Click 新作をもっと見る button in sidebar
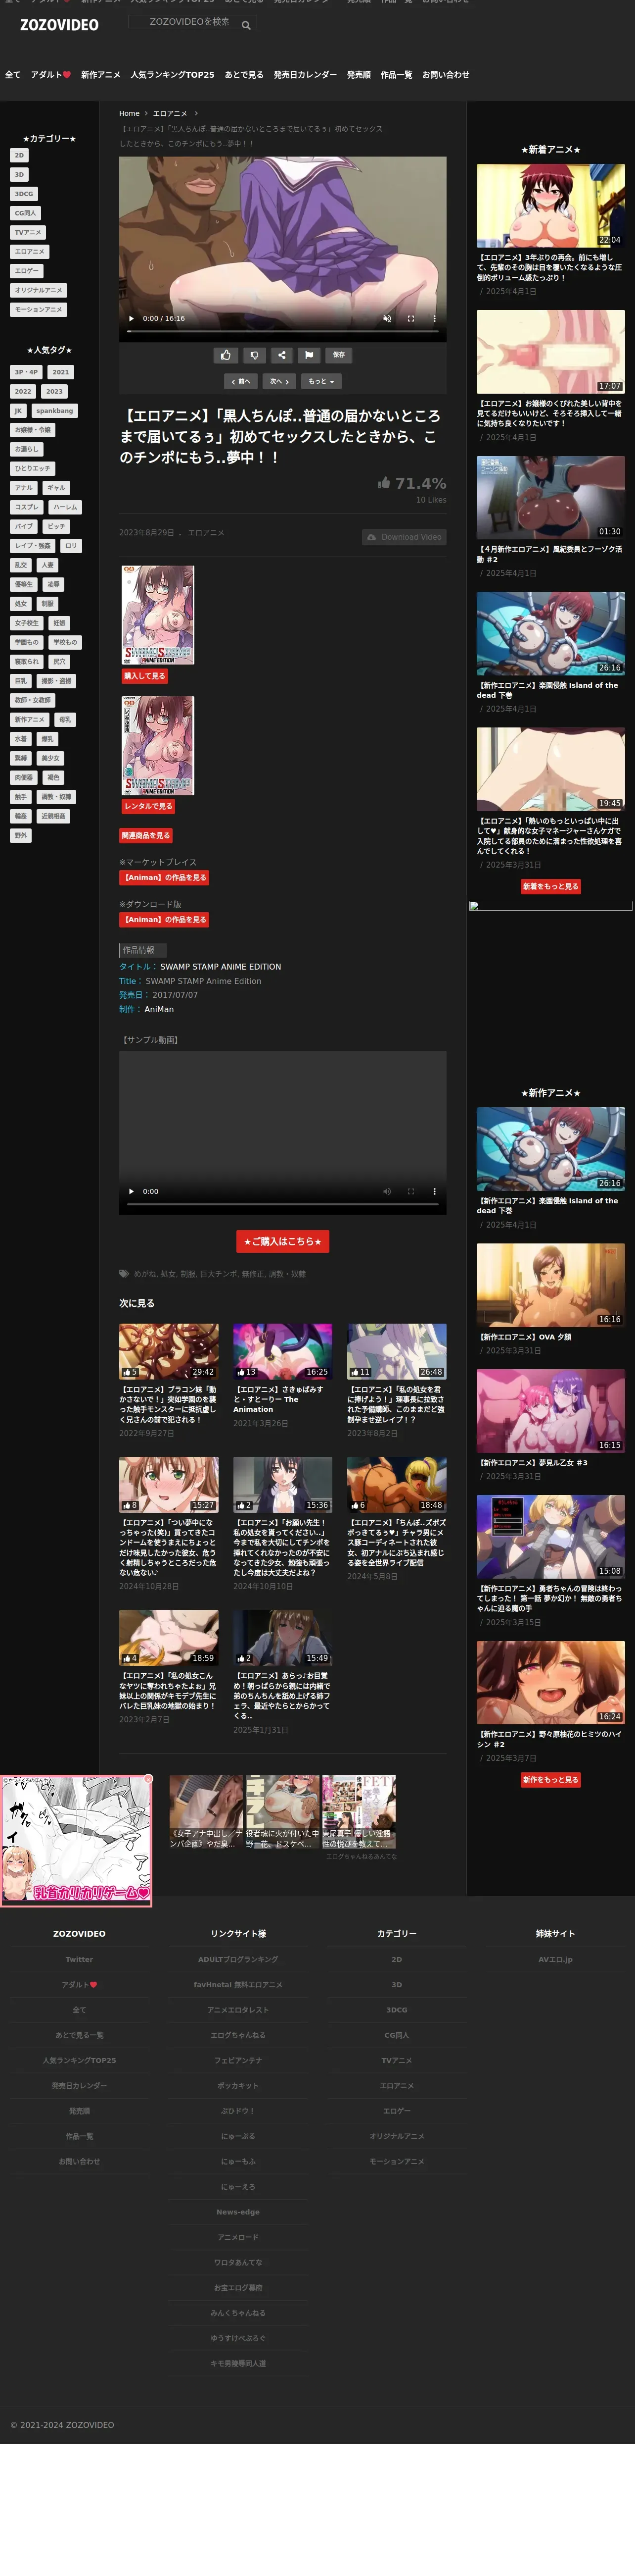Screen dimensions: 635x2576 [x=550, y=1780]
